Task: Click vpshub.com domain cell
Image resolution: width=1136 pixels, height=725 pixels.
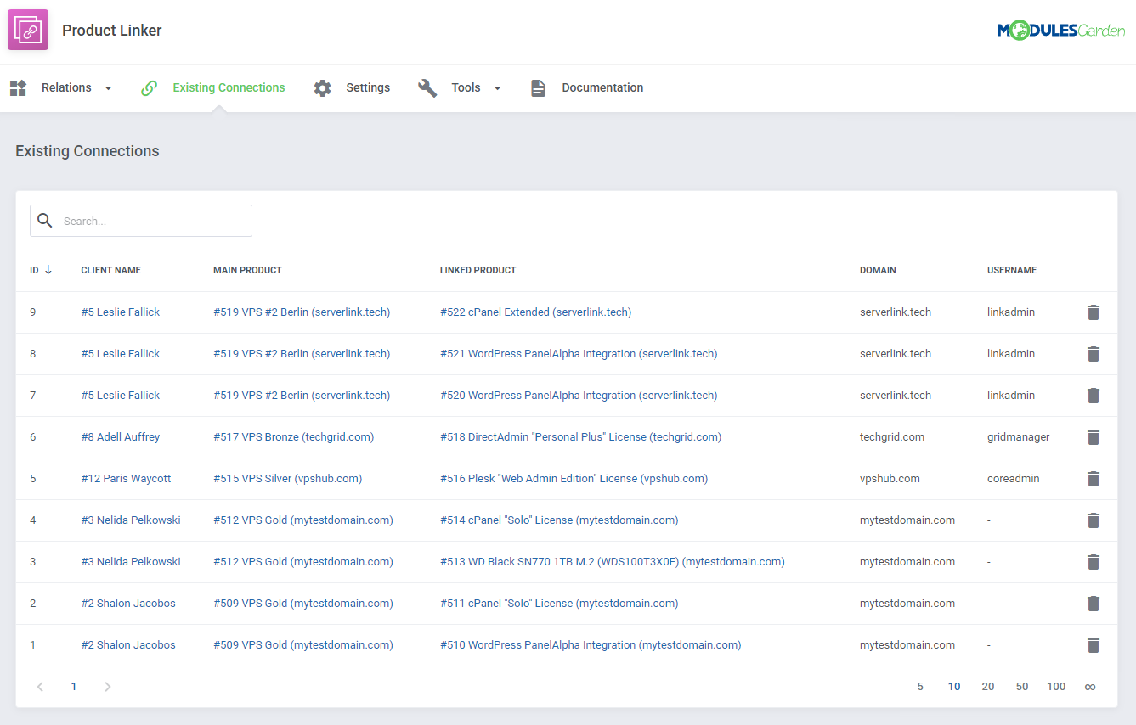Action: click(x=890, y=479)
